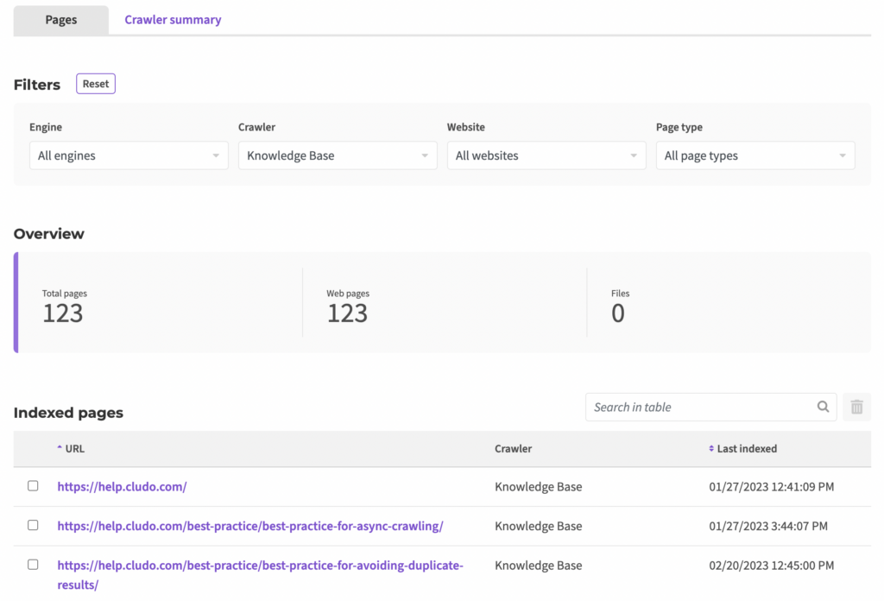Open the https://help.cludo.com/ link
This screenshot has width=884, height=601.
pyautogui.click(x=122, y=486)
